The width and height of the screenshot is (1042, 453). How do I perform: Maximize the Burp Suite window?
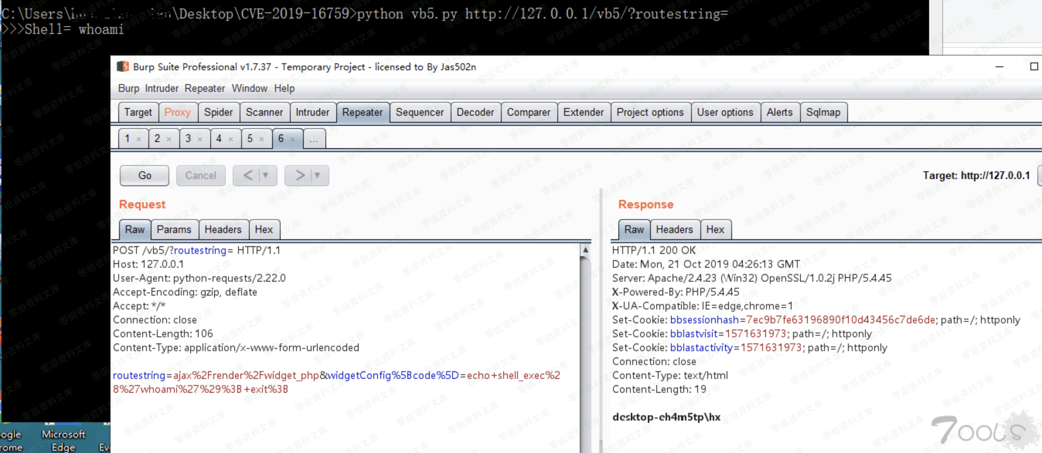click(x=1033, y=67)
